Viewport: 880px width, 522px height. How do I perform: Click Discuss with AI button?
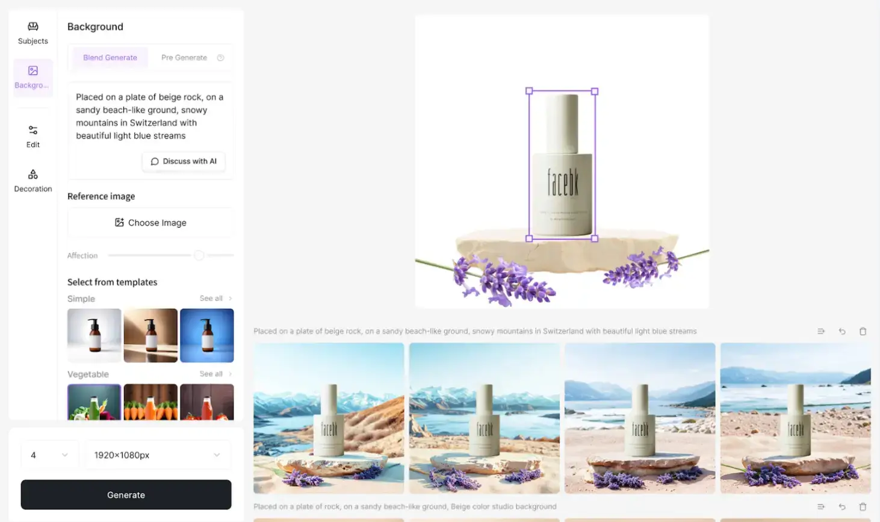point(184,161)
